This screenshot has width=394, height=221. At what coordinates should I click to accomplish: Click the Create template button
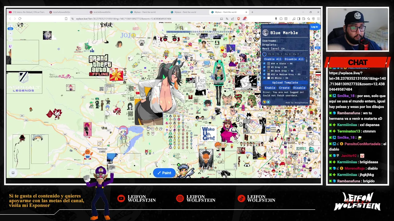click(284, 88)
